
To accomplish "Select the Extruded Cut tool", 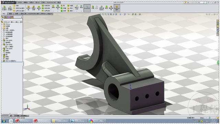I will click(x=28, y=8).
